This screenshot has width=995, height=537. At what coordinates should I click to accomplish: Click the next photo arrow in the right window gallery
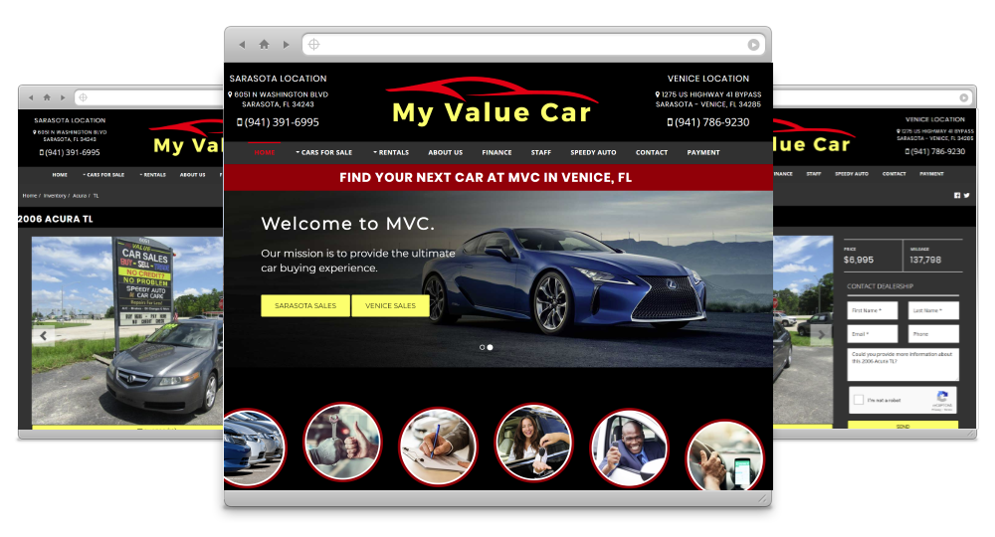coord(821,335)
